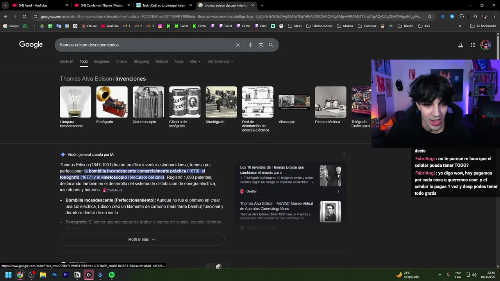500x281 pixels.
Task: Open the Ideas bookmarks folder
Action: (x=295, y=26)
